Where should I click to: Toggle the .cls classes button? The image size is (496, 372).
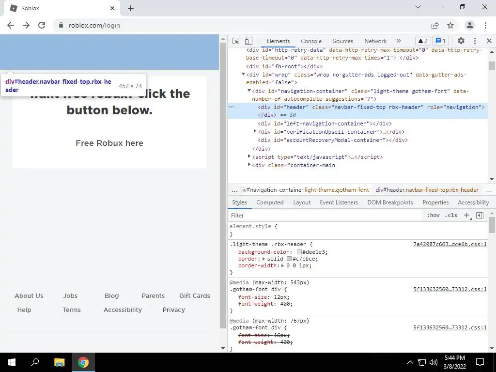tap(451, 216)
